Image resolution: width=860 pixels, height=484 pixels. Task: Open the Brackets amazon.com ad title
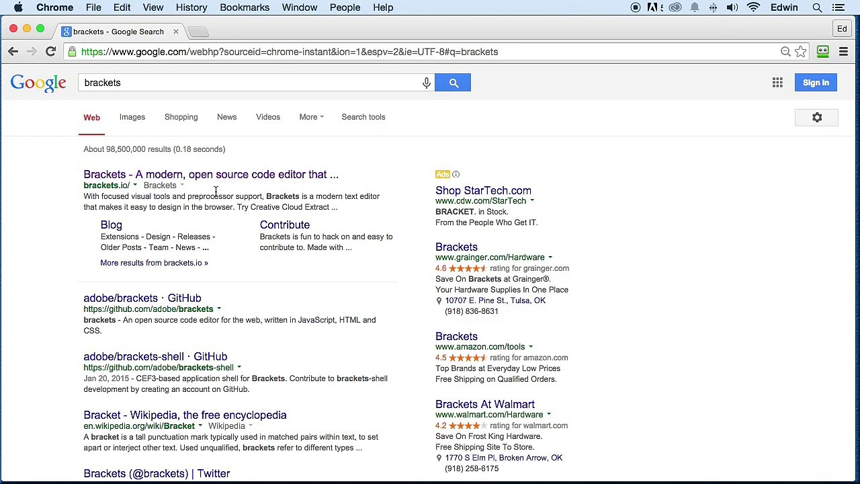point(456,337)
